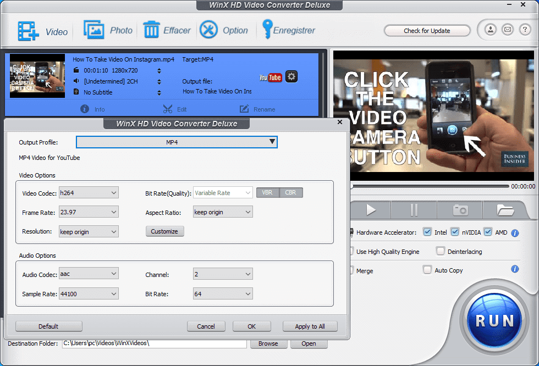
Task: Click the Destination Folder path field
Action: coord(155,343)
